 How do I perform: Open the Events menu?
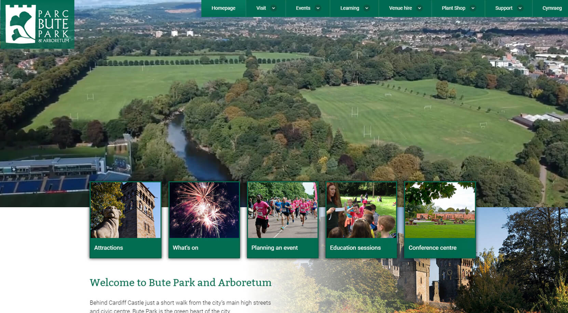point(303,8)
